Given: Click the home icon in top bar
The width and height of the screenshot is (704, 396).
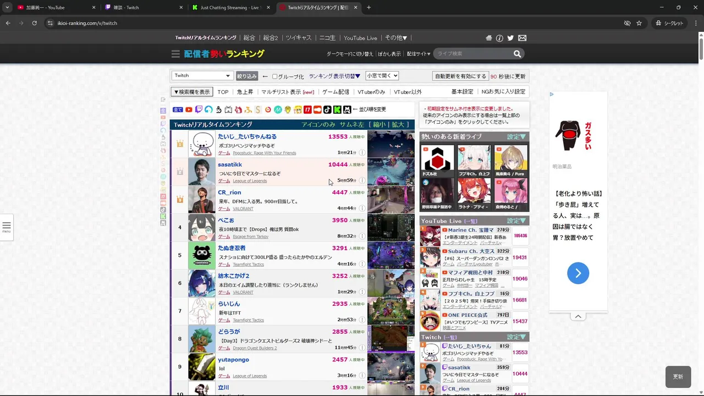Looking at the screenshot, I should (x=489, y=38).
